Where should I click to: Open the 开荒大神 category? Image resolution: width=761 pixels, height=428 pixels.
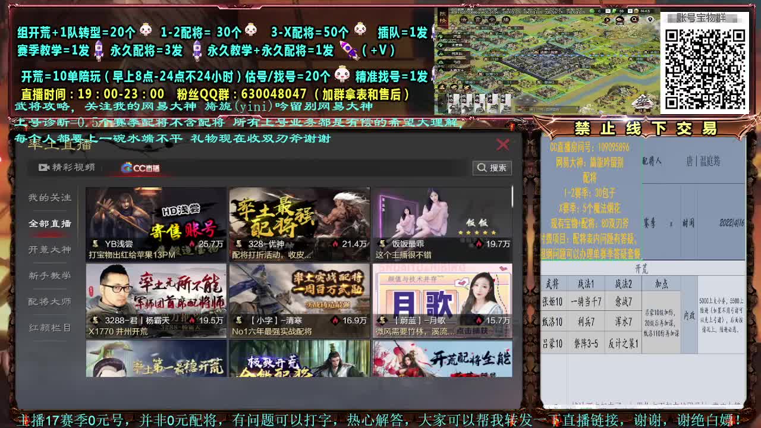click(x=50, y=250)
